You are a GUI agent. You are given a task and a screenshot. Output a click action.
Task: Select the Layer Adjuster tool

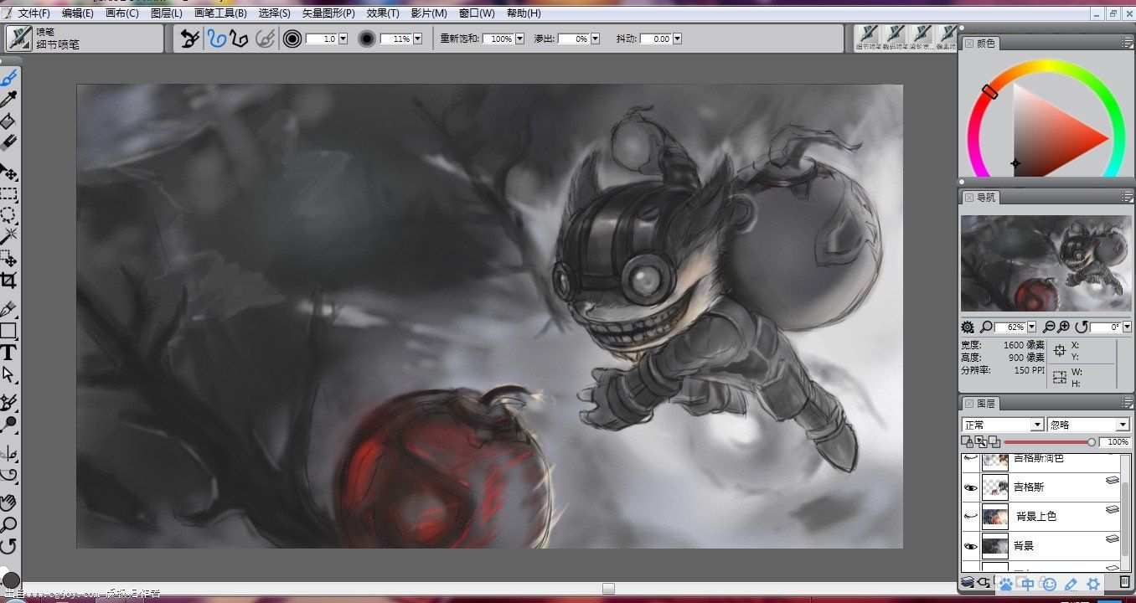point(9,173)
